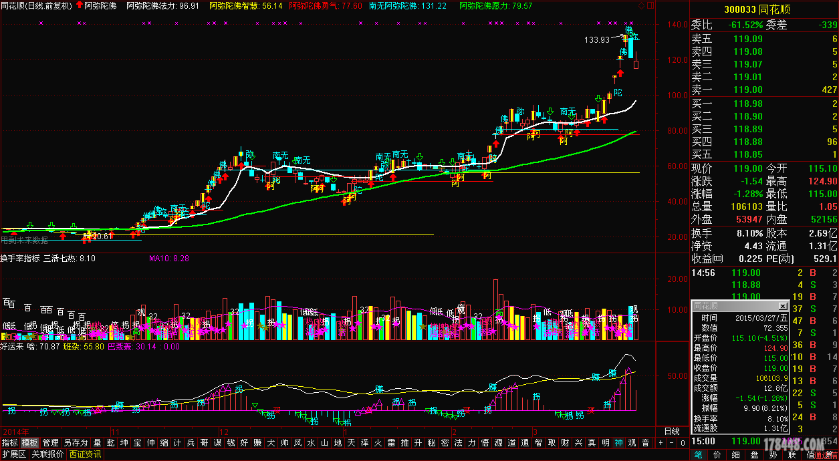Click the split-panel icon above the chart
Screen dimensions: 839x461
point(651,5)
